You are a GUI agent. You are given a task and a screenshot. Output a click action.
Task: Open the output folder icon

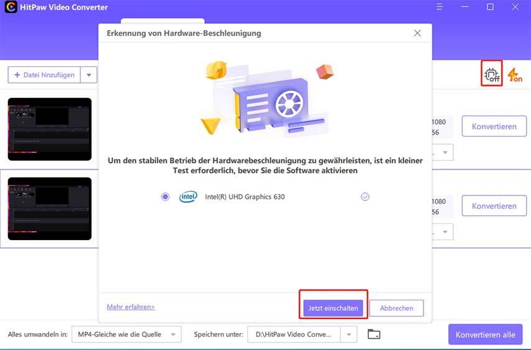pos(374,334)
